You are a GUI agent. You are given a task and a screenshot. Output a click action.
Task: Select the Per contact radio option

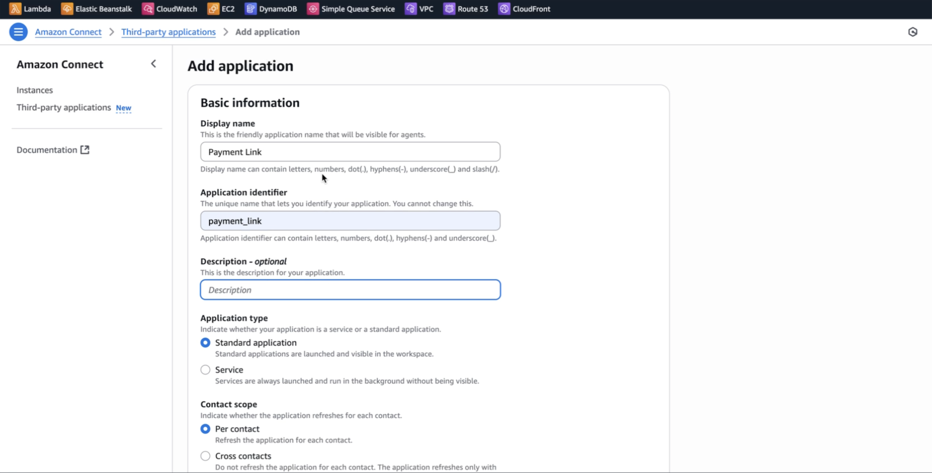point(205,429)
